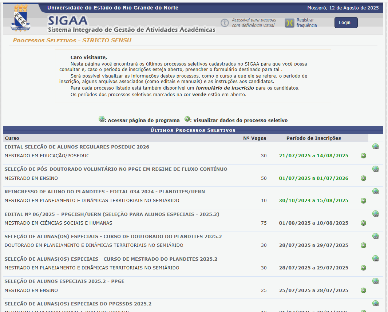The width and height of the screenshot is (388, 312).
Task: Click the Curso column header
Action: click(12, 138)
